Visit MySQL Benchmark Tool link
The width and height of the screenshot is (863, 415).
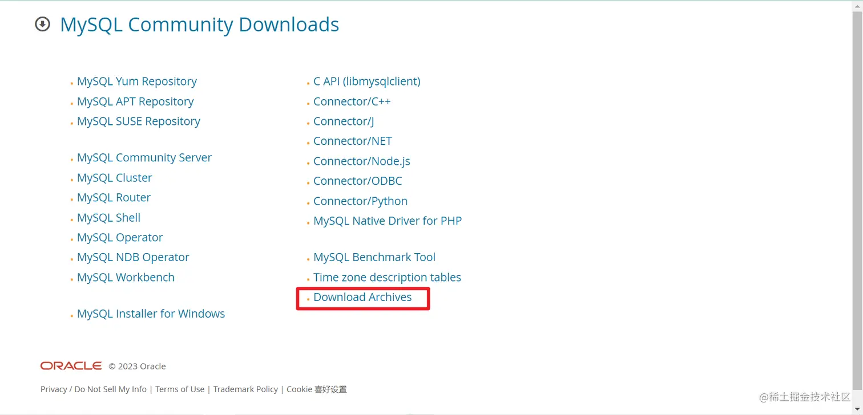(x=374, y=258)
